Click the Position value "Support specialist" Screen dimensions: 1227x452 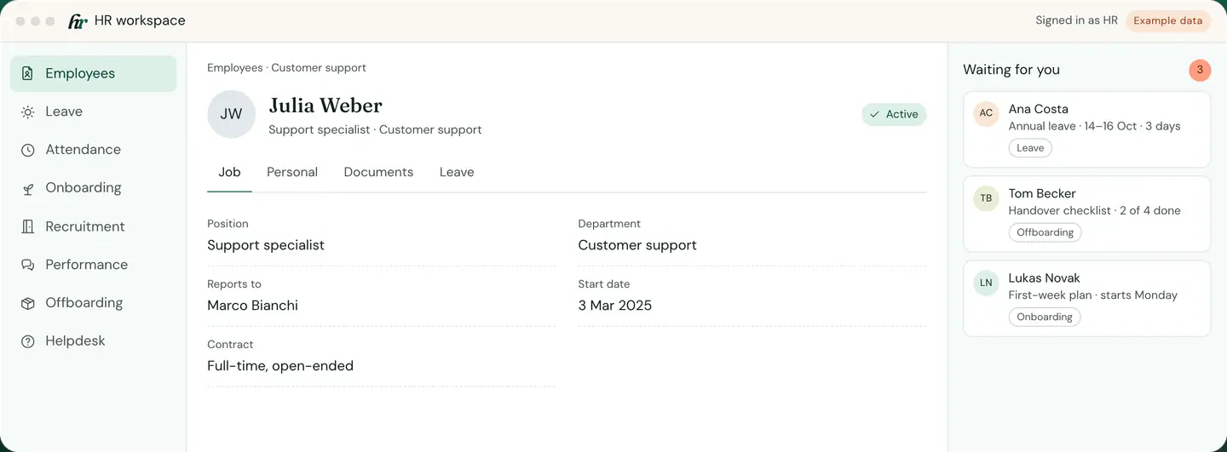pyautogui.click(x=266, y=245)
